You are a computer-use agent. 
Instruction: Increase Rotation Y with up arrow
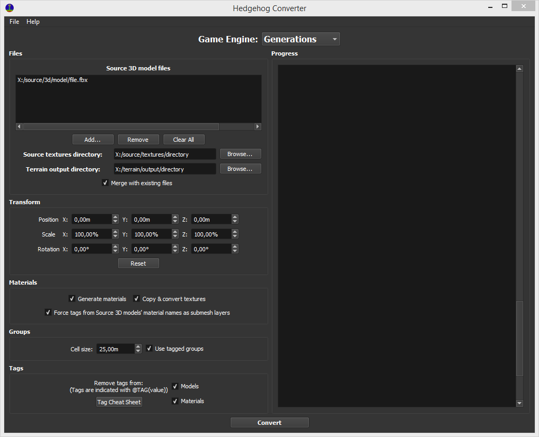click(175, 247)
